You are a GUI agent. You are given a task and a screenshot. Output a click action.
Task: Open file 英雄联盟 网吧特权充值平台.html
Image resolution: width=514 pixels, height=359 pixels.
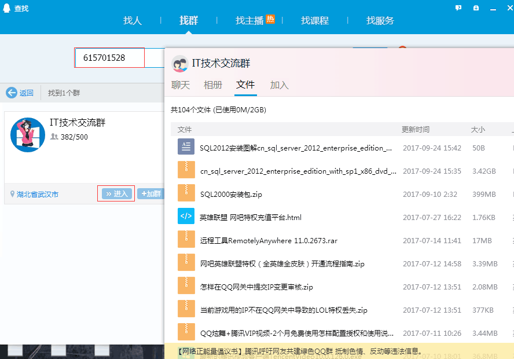coord(251,217)
